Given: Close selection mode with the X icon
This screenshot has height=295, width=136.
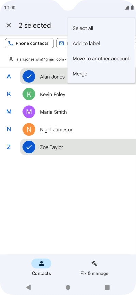Looking at the screenshot, I should pyautogui.click(x=9, y=25).
